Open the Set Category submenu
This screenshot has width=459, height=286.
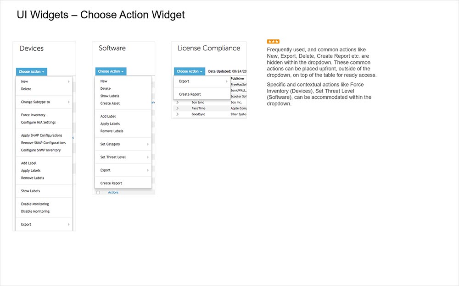pos(110,144)
